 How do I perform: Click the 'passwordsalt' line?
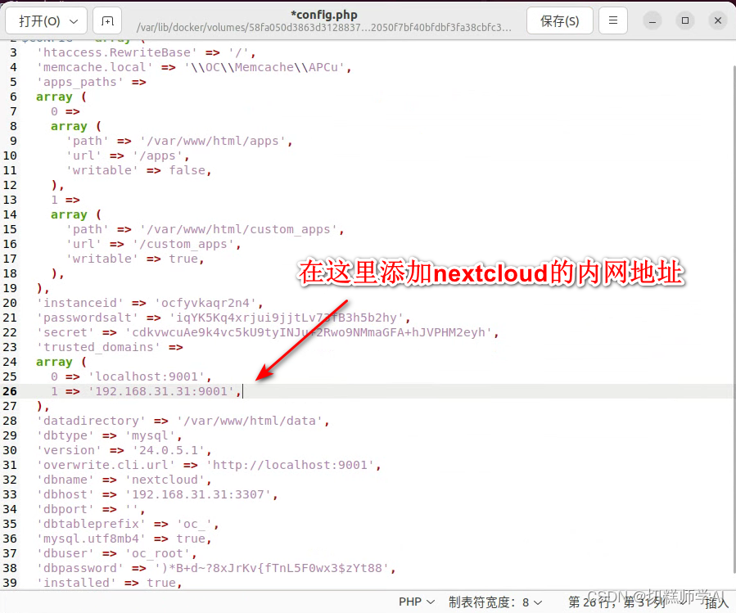[x=224, y=318]
